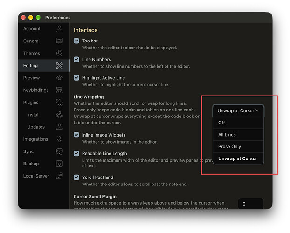Click the Keybindings keyboard icon
Screen dimensions: 290x233
point(59,90)
